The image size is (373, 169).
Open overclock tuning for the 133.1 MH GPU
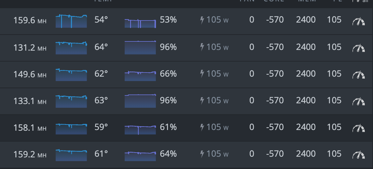(x=359, y=102)
